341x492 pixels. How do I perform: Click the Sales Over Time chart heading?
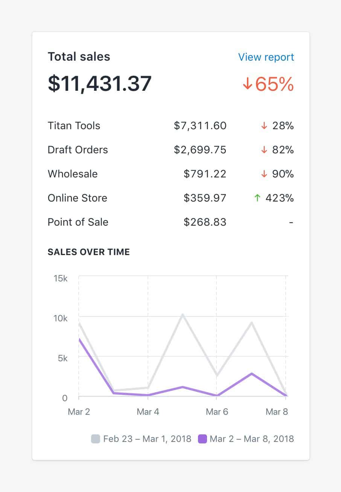tap(88, 252)
